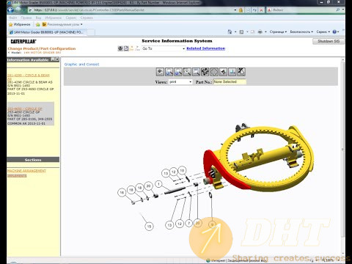Click the circular rotate view icon
352x264 pixels.
[214, 72]
